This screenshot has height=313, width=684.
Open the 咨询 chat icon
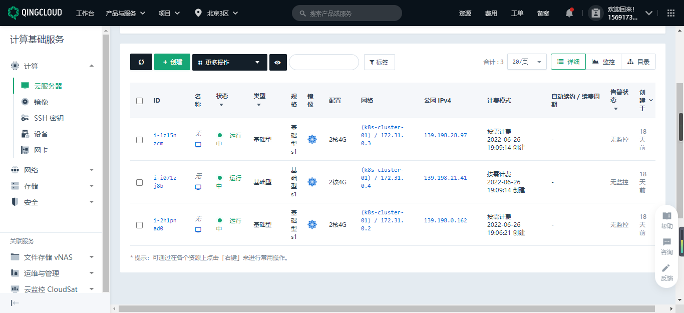point(666,246)
